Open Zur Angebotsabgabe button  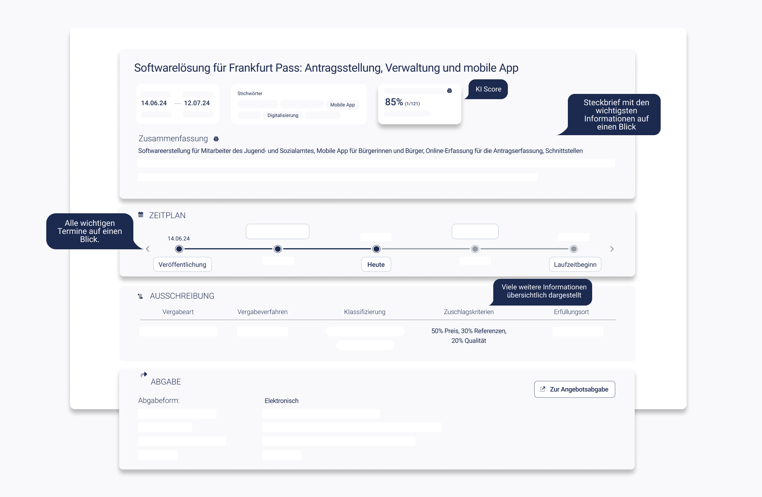(x=574, y=389)
